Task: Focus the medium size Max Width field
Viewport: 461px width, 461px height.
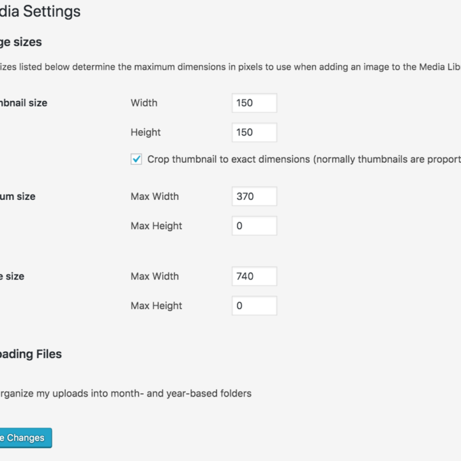Action: click(254, 197)
